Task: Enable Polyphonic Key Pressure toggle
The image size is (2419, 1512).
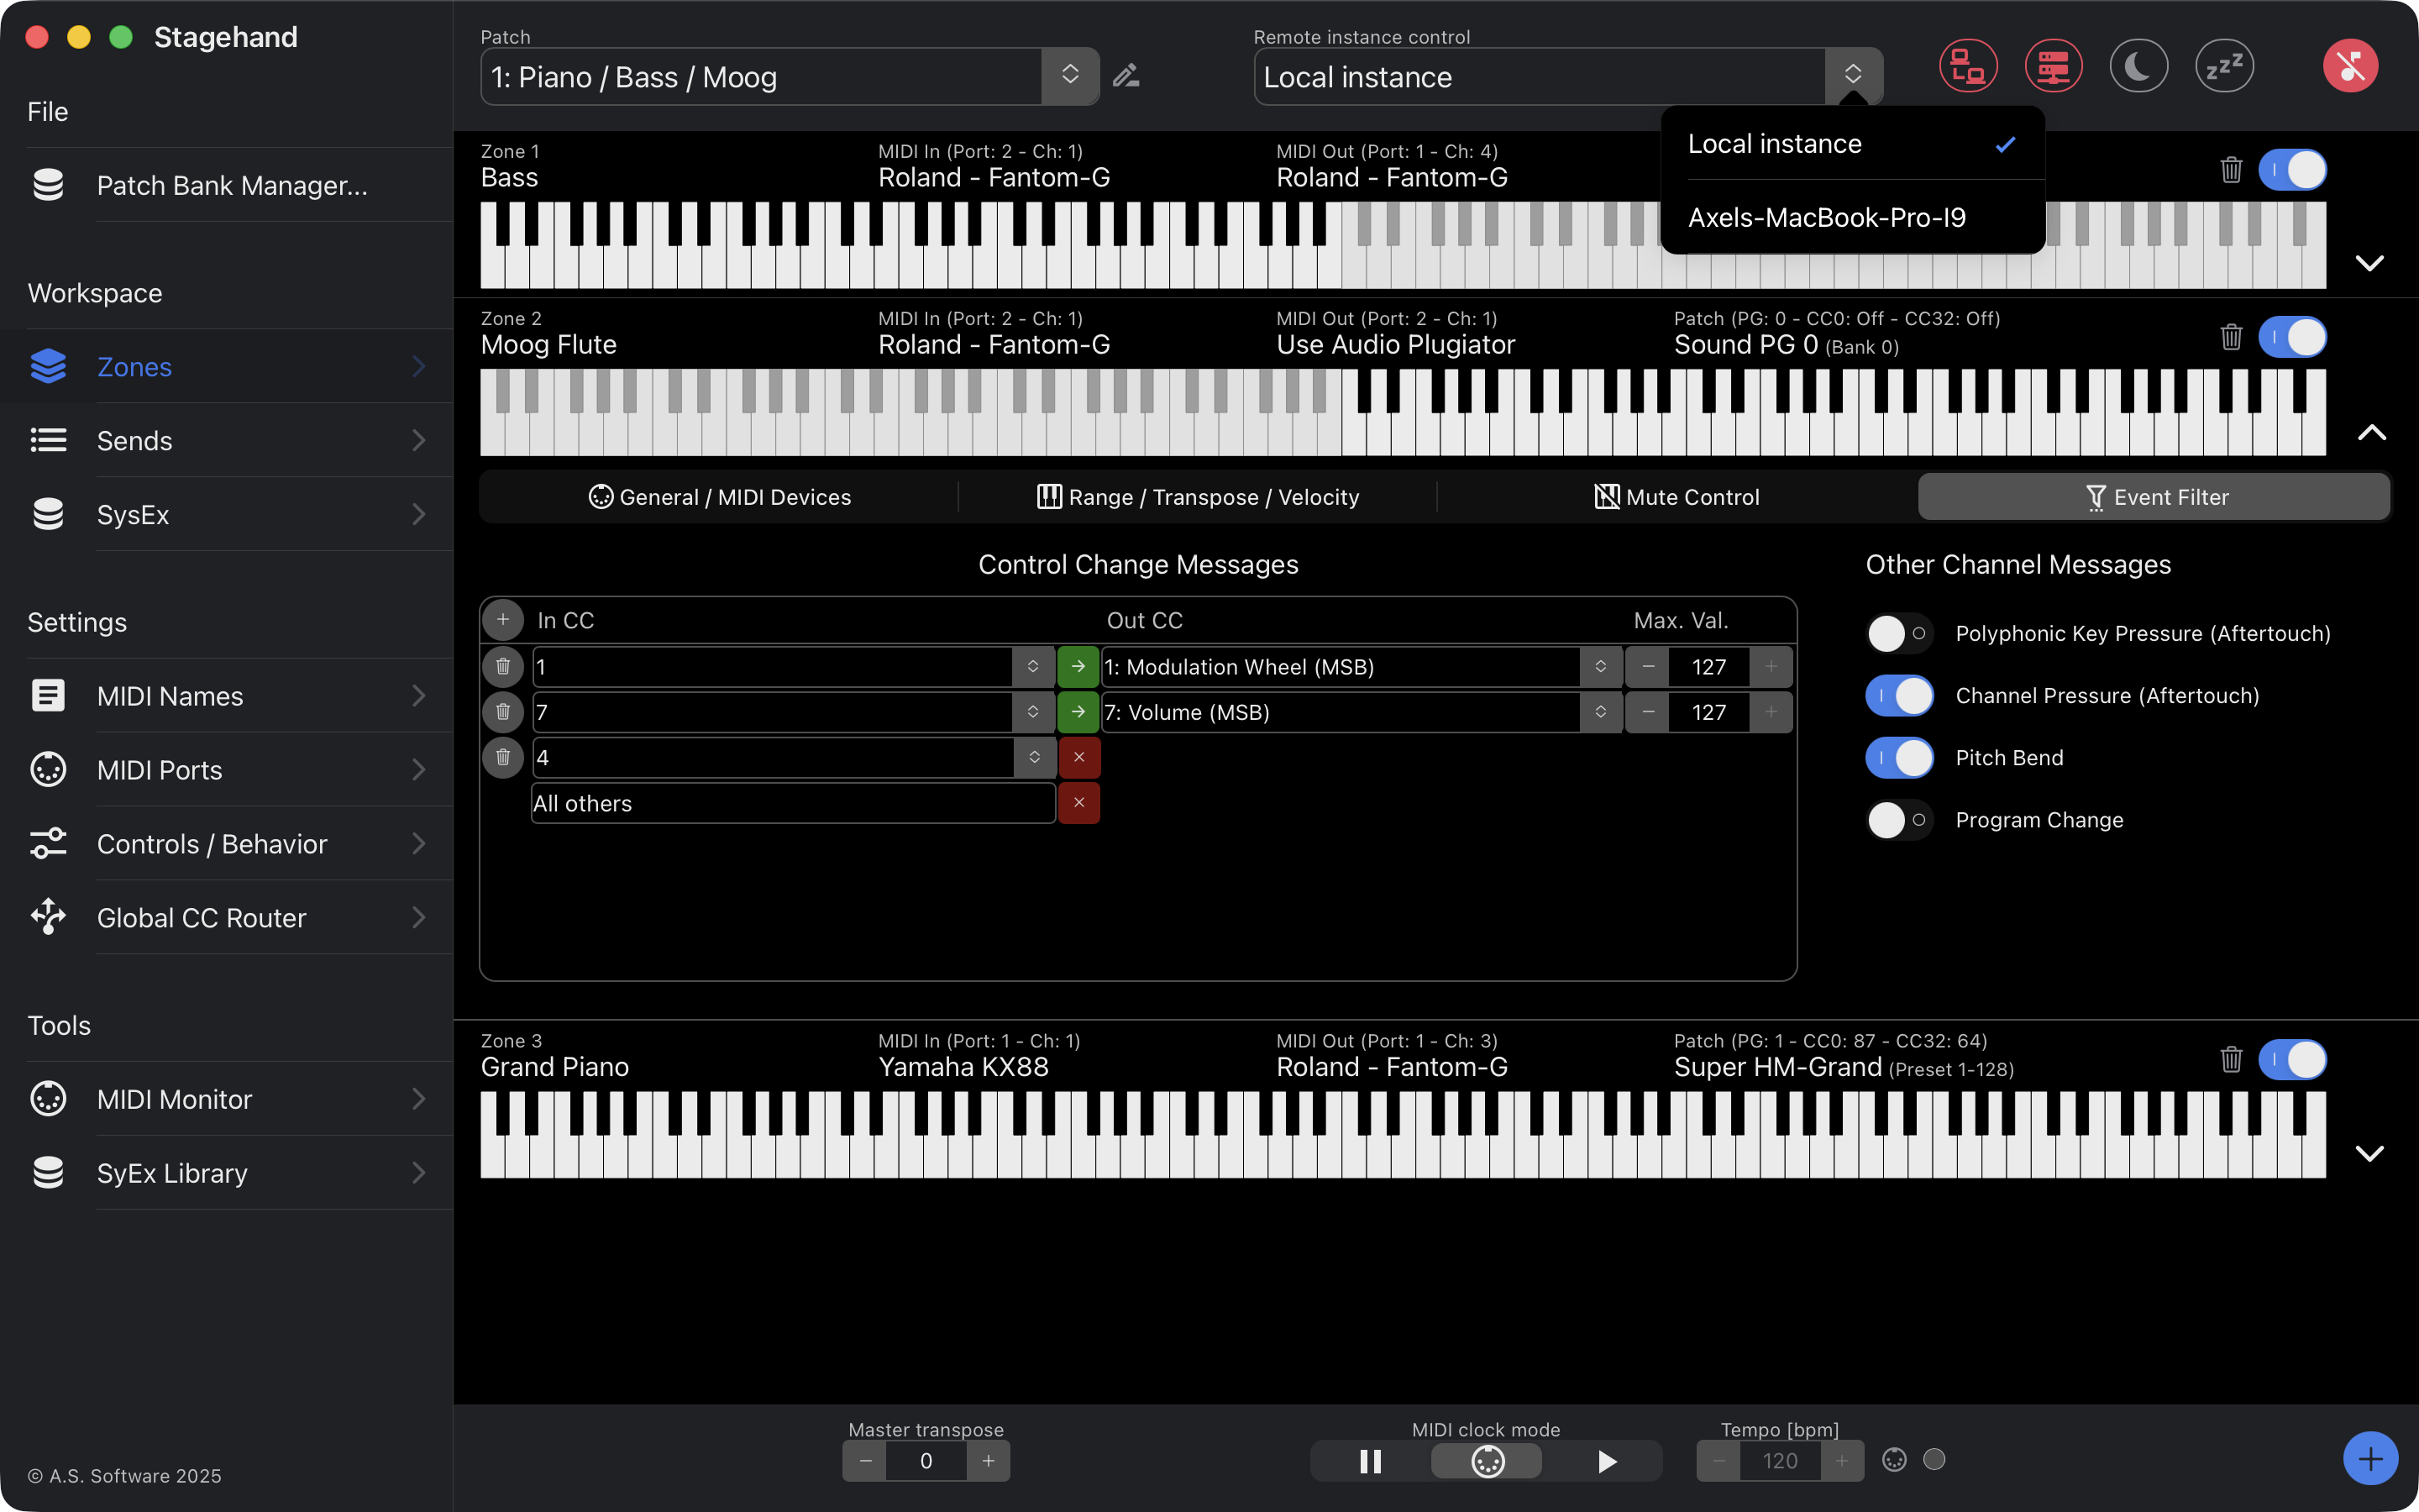Action: [x=1899, y=633]
